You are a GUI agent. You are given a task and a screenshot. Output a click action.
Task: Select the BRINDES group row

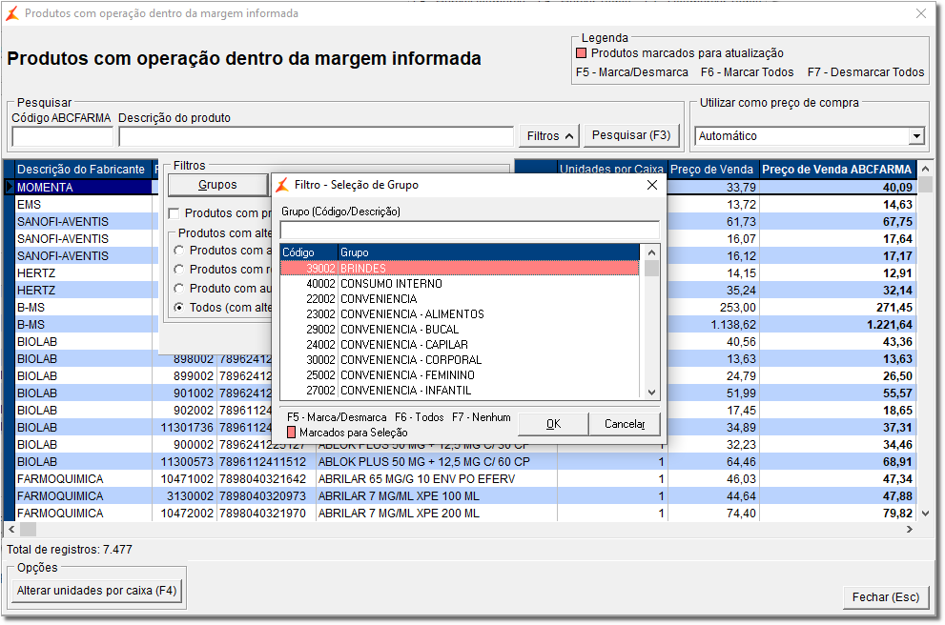click(460, 268)
